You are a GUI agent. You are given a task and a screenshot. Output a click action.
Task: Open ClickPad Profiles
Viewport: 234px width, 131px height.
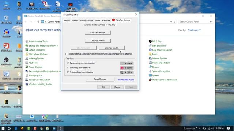click(x=98, y=41)
